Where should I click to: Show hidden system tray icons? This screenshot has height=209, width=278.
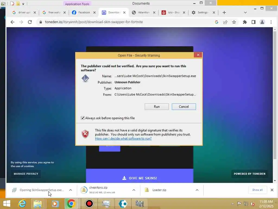pyautogui.click(x=233, y=204)
